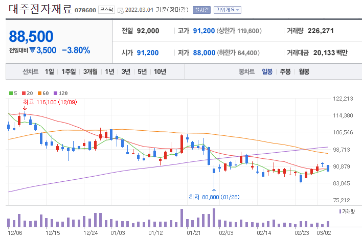Click the 12/06 date axis label

(x=15, y=233)
